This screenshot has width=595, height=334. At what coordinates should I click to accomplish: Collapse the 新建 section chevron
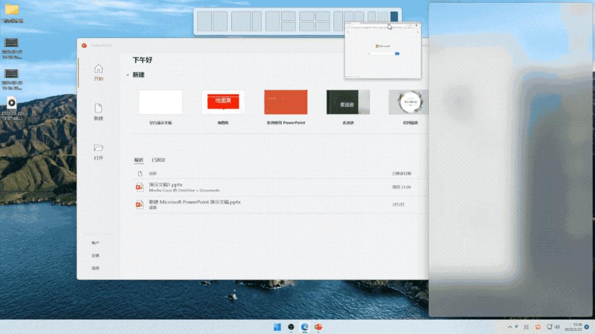coord(127,75)
